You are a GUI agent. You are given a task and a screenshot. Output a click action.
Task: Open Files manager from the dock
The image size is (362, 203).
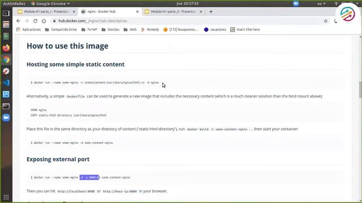6,25
